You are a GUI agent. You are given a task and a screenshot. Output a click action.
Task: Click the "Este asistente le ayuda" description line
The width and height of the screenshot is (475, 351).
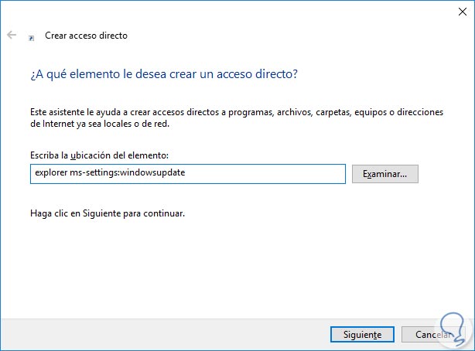(x=237, y=113)
